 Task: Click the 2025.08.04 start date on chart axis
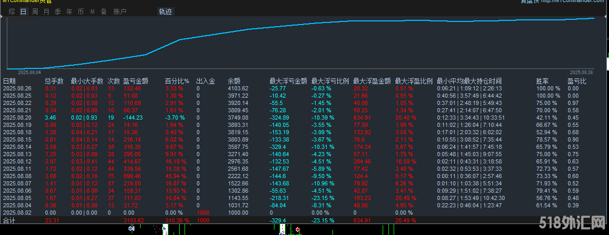click(x=29, y=72)
